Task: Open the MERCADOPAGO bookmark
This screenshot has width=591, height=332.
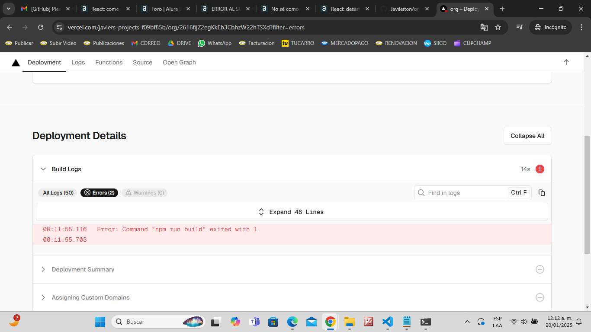Action: (345, 43)
